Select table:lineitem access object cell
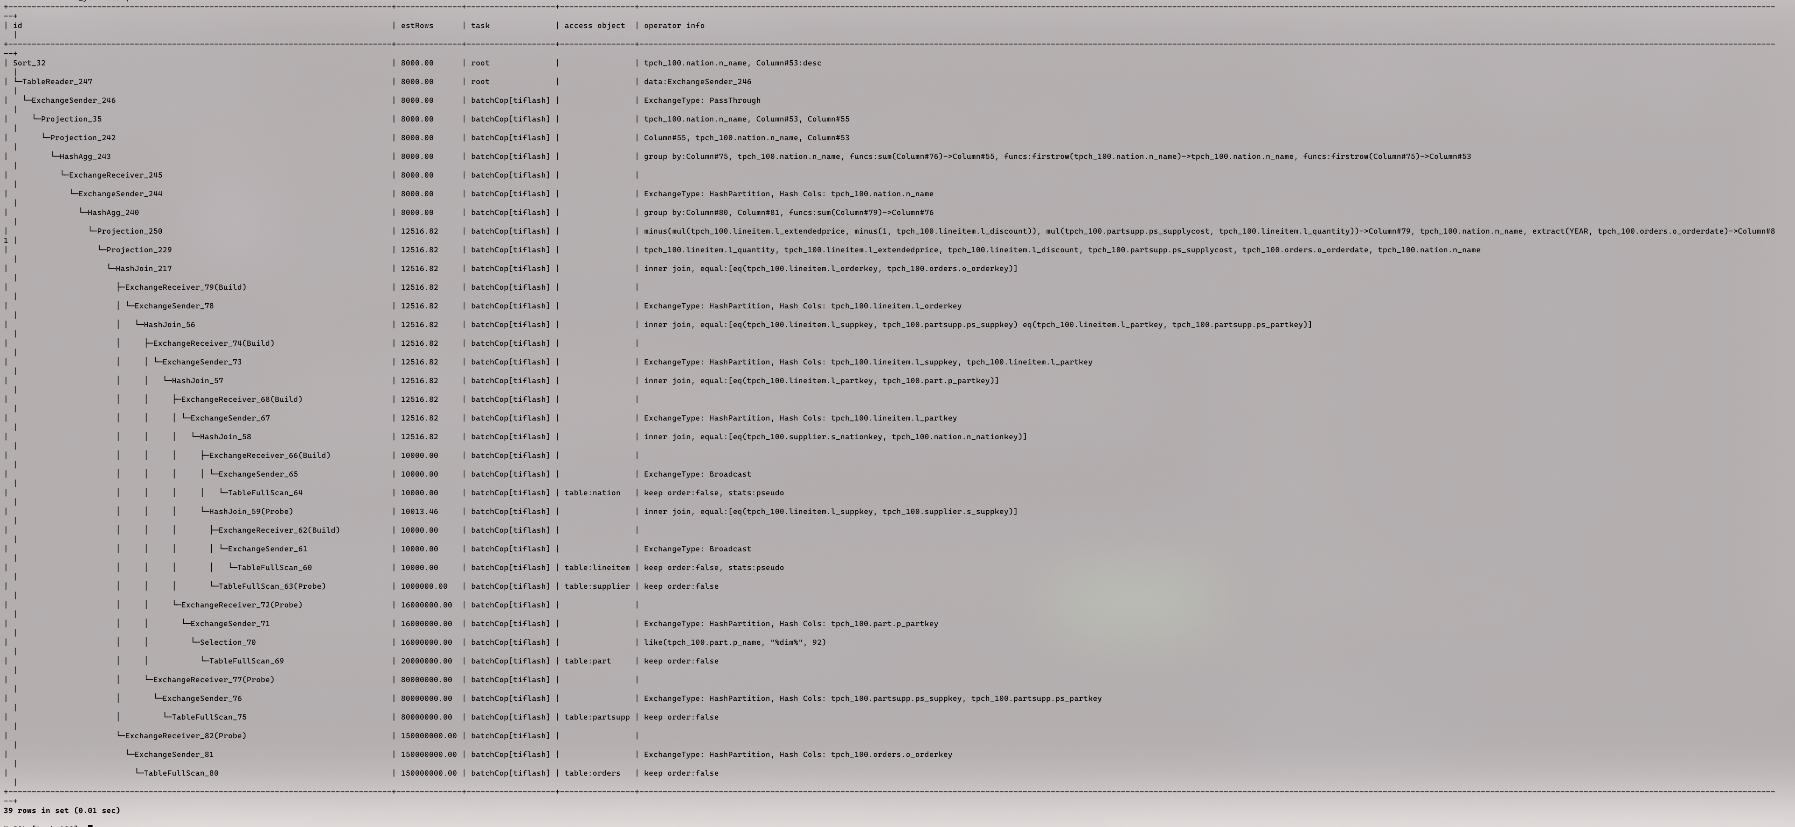The width and height of the screenshot is (1795, 827). (597, 568)
